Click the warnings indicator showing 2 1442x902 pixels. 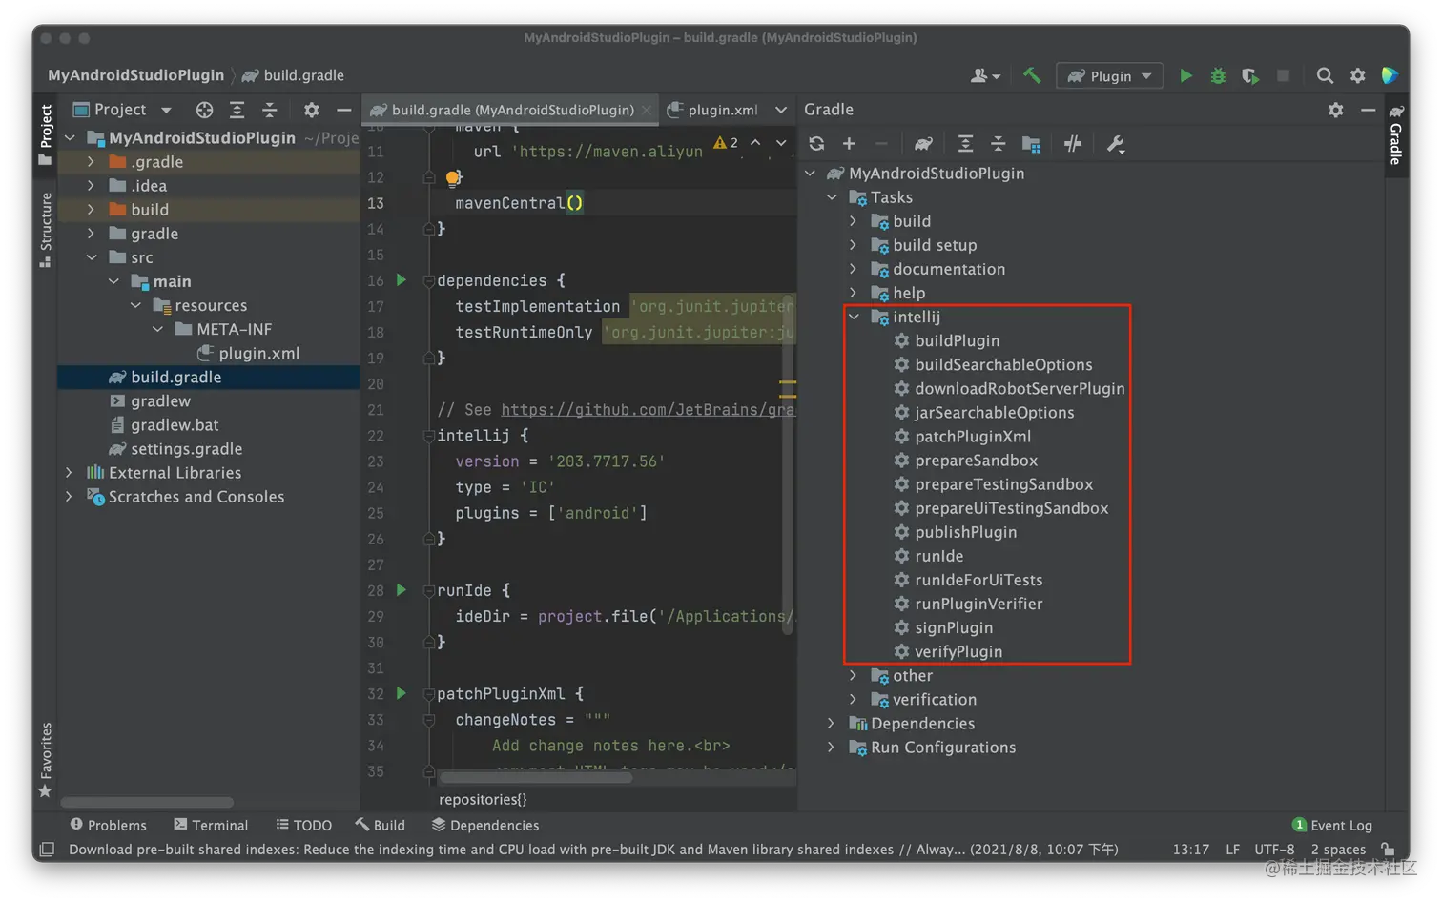726,142
